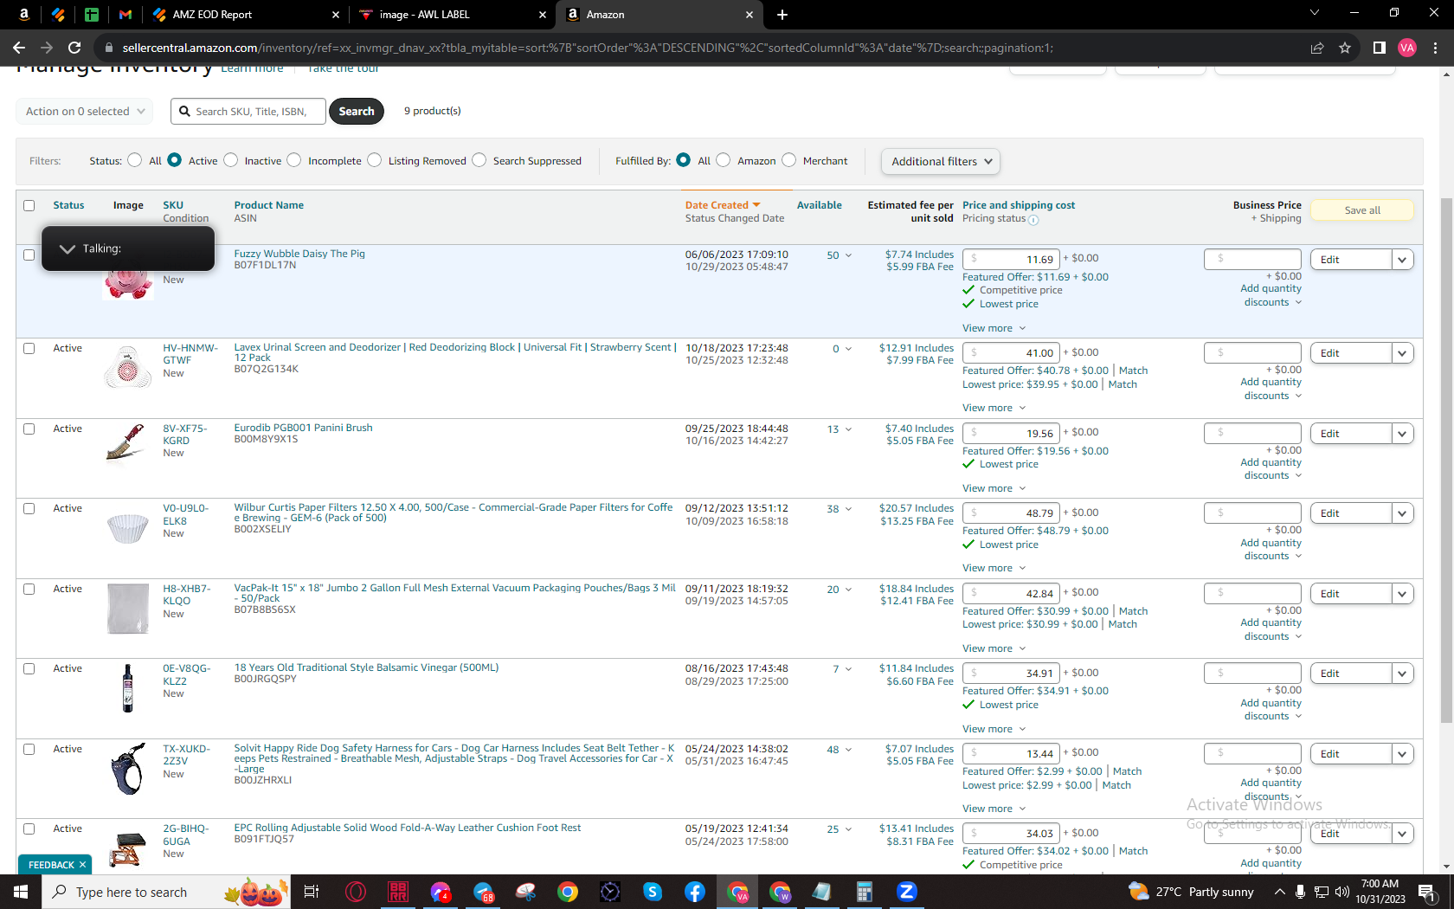Viewport: 1454px width, 909px height.
Task: Click the info icon beside Pricing status
Action: [1033, 220]
